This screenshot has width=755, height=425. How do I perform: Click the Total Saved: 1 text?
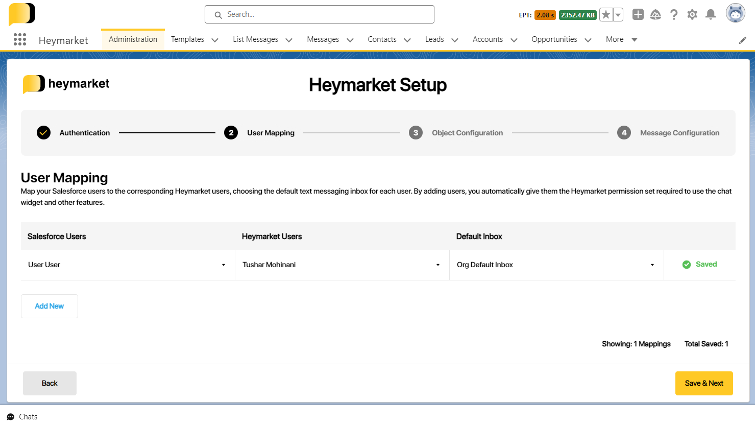[x=707, y=344]
